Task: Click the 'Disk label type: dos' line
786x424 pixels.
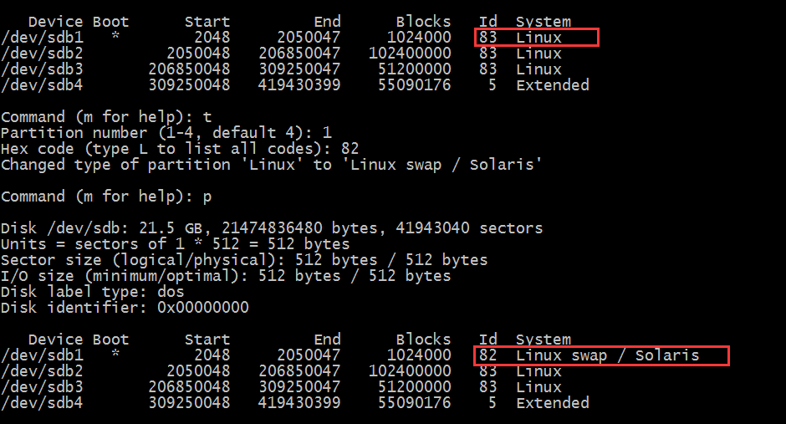Action: (x=93, y=292)
